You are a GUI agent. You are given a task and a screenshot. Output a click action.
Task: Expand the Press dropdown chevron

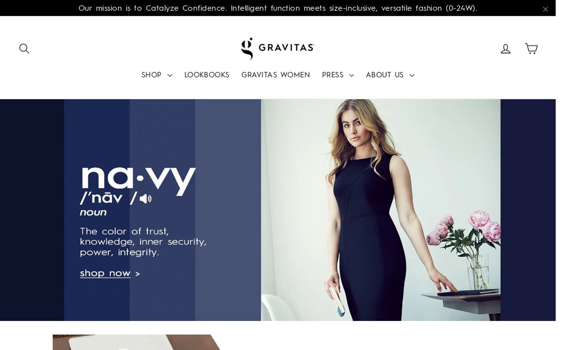pos(351,75)
